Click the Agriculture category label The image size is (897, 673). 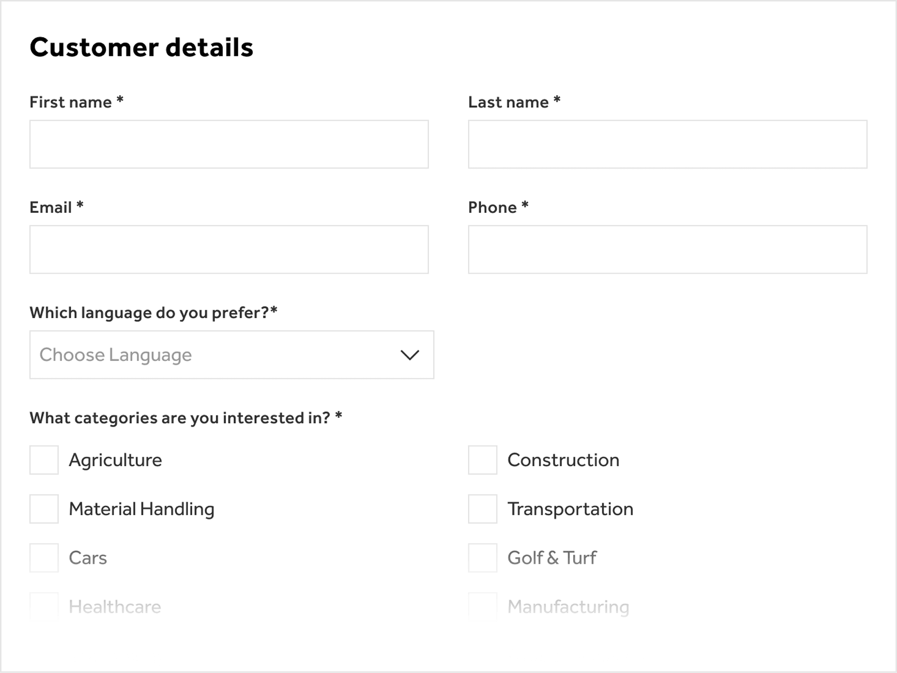(x=115, y=460)
